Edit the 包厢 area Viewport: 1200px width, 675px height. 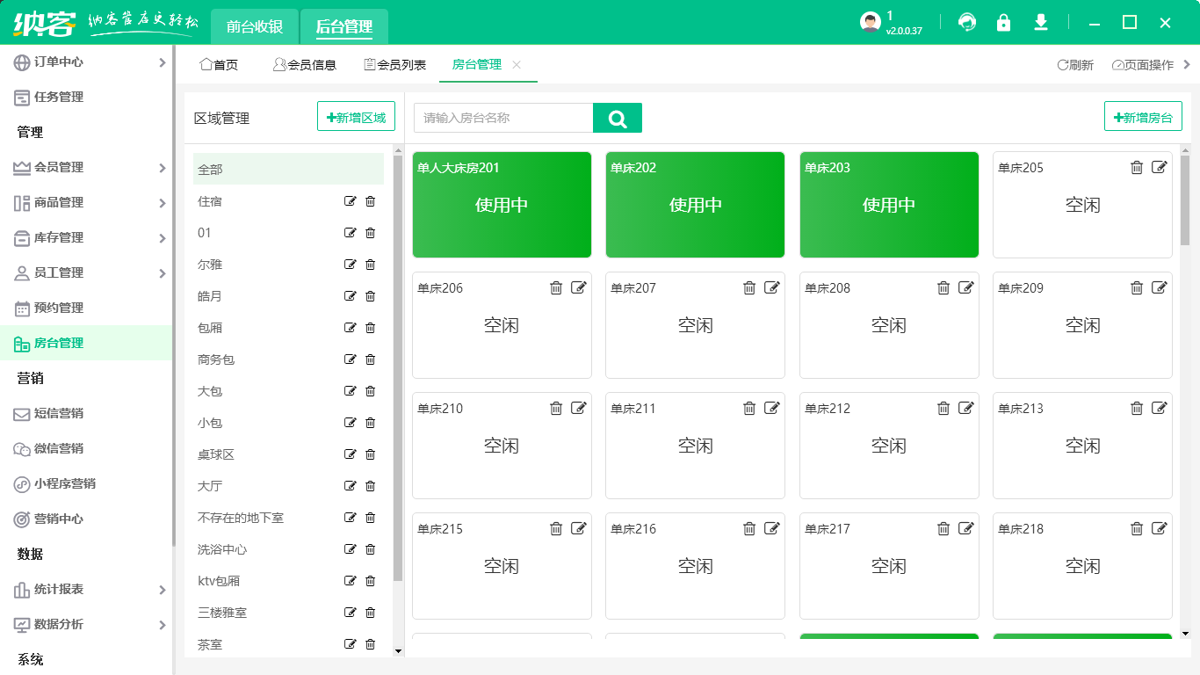point(351,328)
